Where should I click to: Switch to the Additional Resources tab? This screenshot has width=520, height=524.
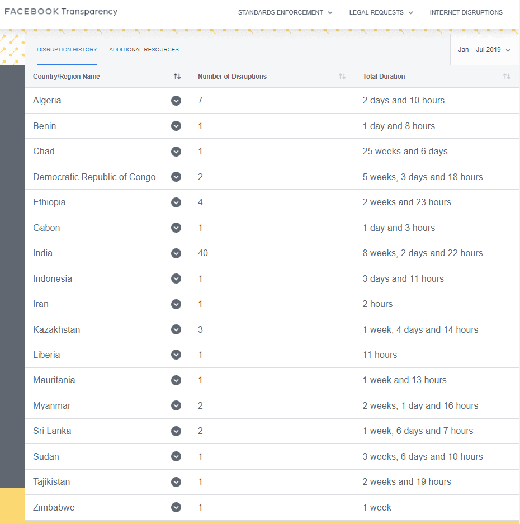pyautogui.click(x=144, y=49)
